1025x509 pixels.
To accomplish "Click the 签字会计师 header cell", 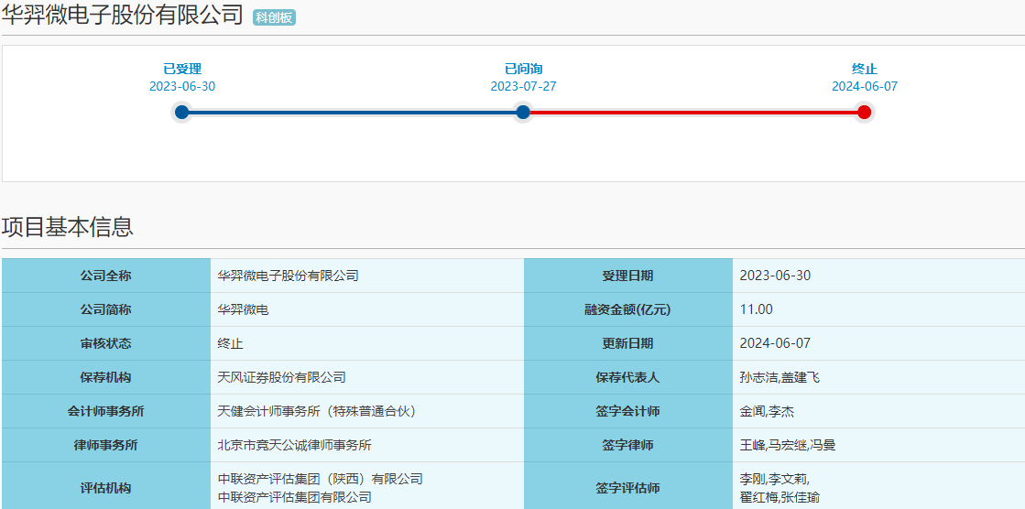I will coord(628,412).
